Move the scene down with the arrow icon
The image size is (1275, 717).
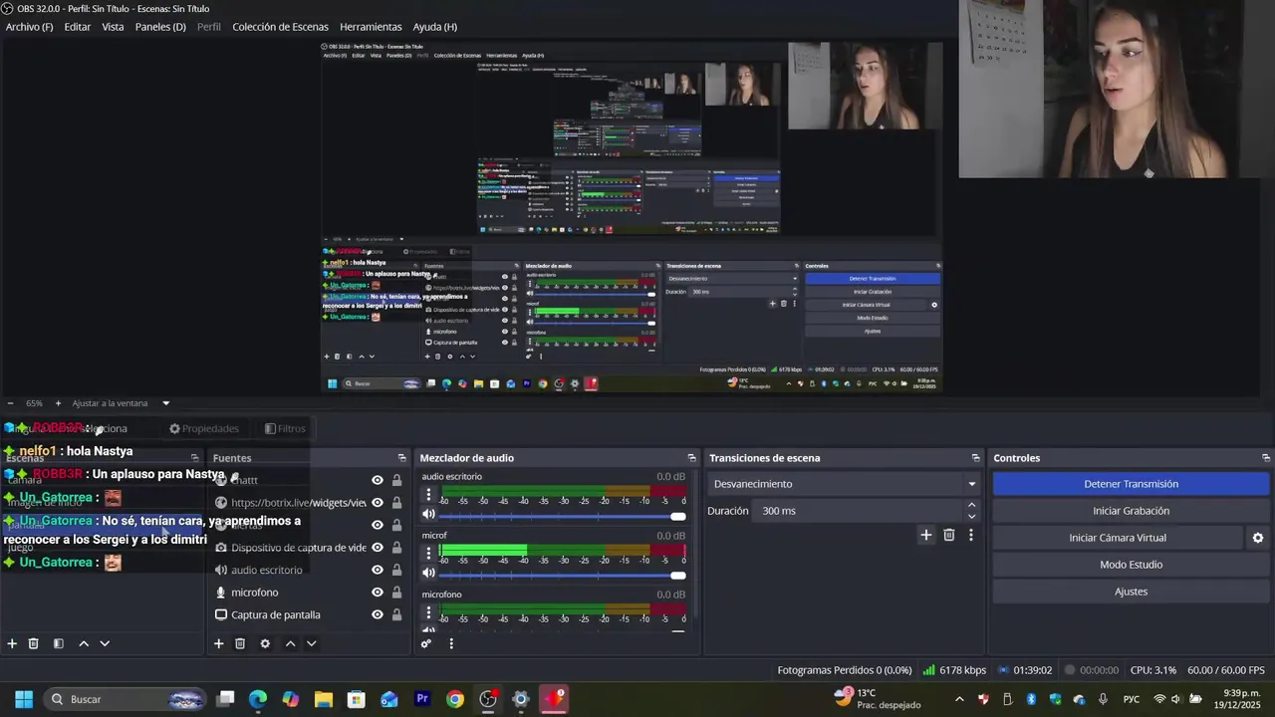(x=105, y=643)
